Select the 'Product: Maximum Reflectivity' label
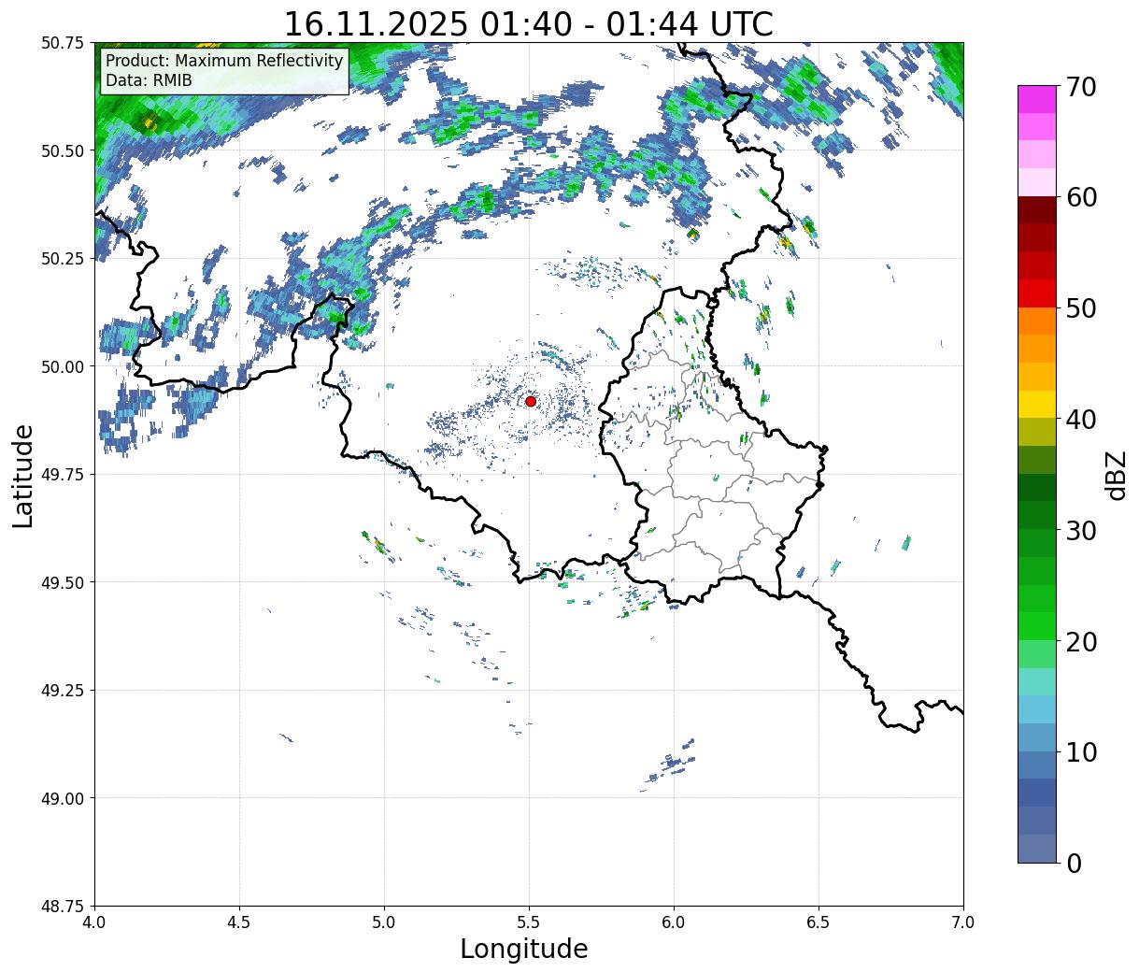Image resolution: width=1139 pixels, height=972 pixels. (x=224, y=61)
